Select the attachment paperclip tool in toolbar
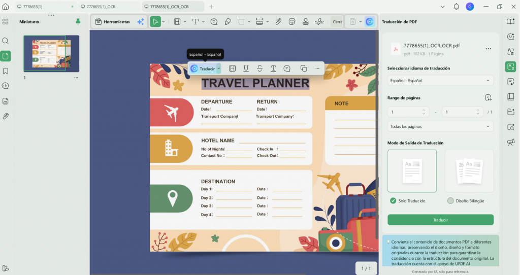This screenshot has height=275, width=520. (278, 22)
